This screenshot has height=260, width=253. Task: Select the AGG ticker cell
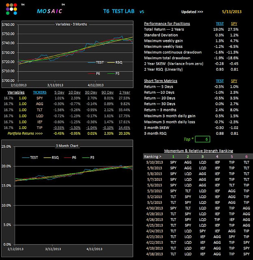pyautogui.click(x=40, y=104)
